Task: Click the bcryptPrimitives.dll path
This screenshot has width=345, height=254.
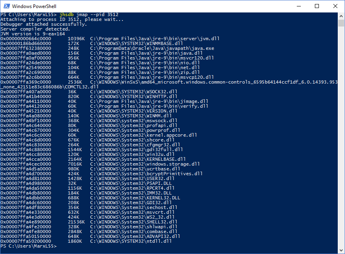Action: click(146, 174)
